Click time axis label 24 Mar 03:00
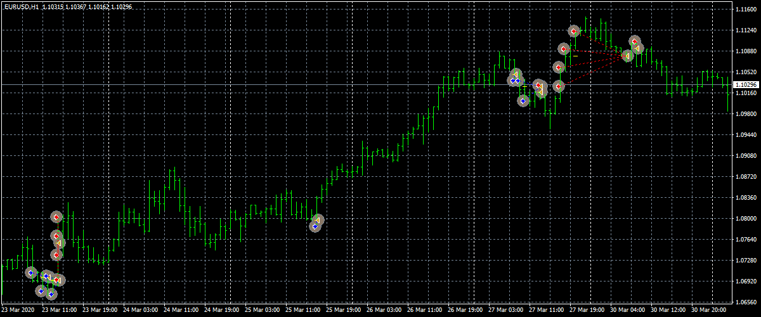 coord(141,311)
